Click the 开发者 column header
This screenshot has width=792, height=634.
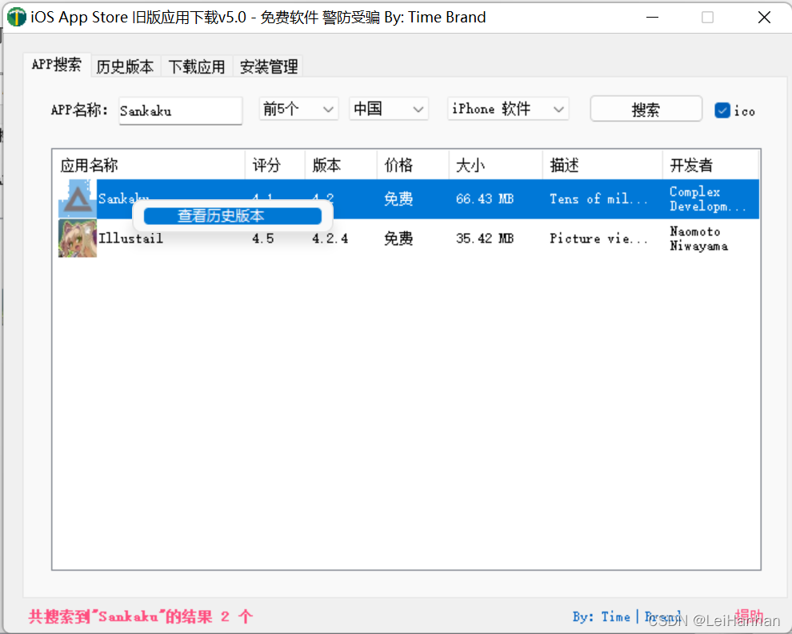pos(710,165)
